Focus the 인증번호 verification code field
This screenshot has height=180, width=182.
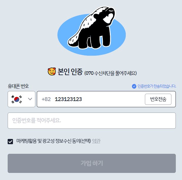92,120
